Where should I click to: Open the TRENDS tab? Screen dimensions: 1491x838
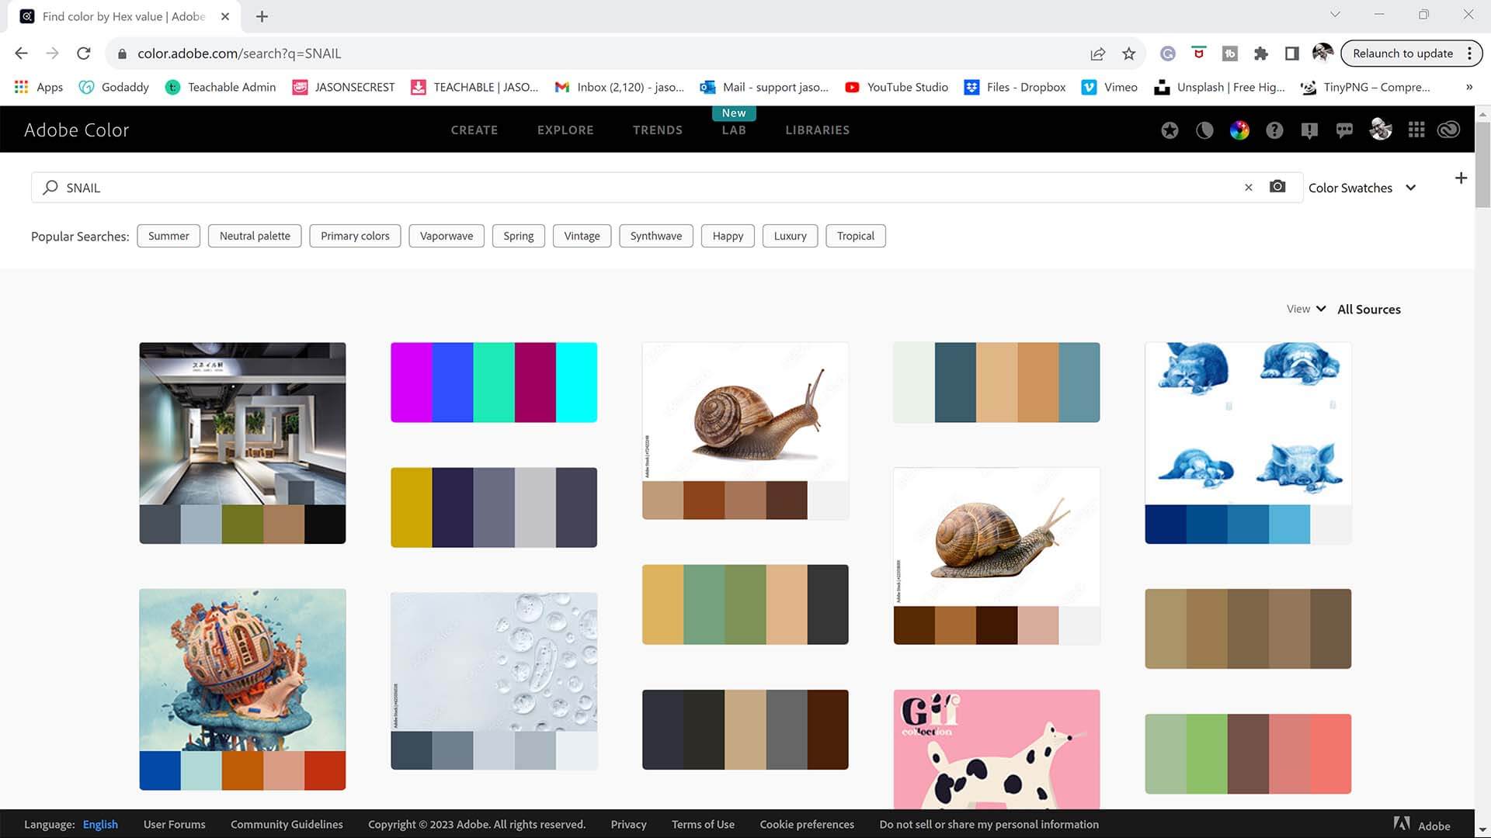point(658,130)
